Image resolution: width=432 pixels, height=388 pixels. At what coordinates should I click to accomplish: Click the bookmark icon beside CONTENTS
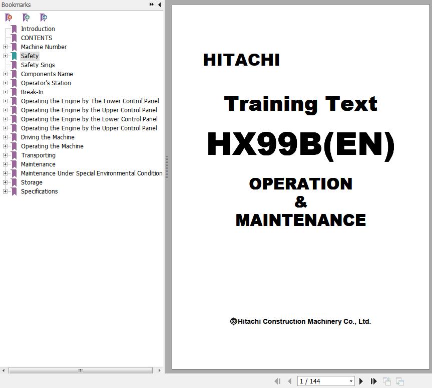point(14,38)
